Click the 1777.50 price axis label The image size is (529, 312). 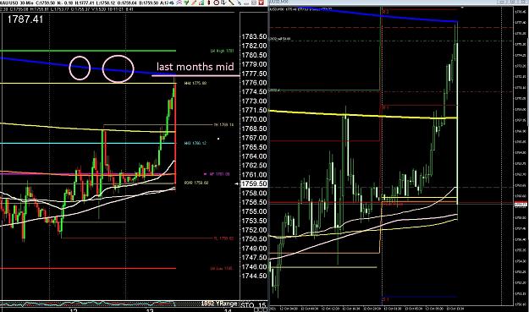[254, 74]
